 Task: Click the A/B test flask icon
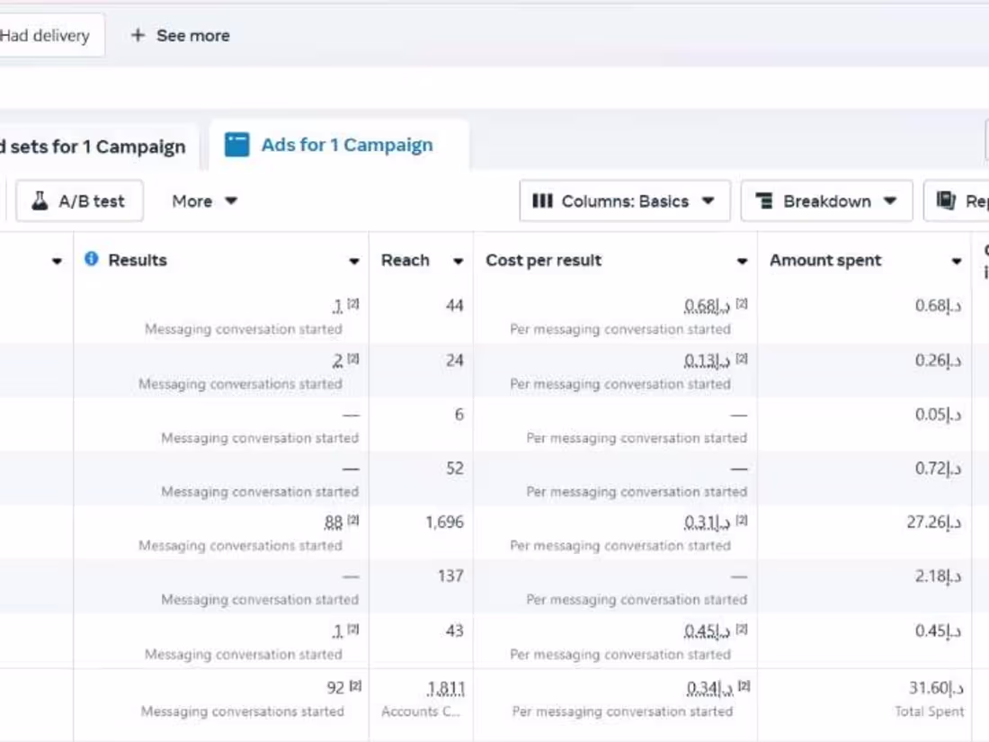40,201
